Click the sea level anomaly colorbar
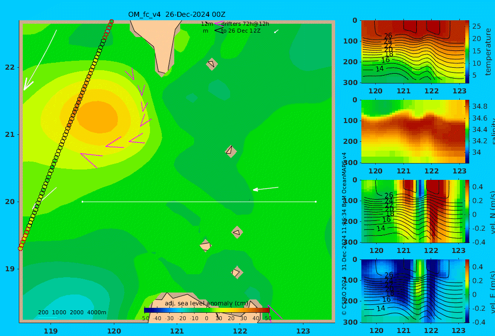The width and height of the screenshot is (495, 336). [x=207, y=310]
